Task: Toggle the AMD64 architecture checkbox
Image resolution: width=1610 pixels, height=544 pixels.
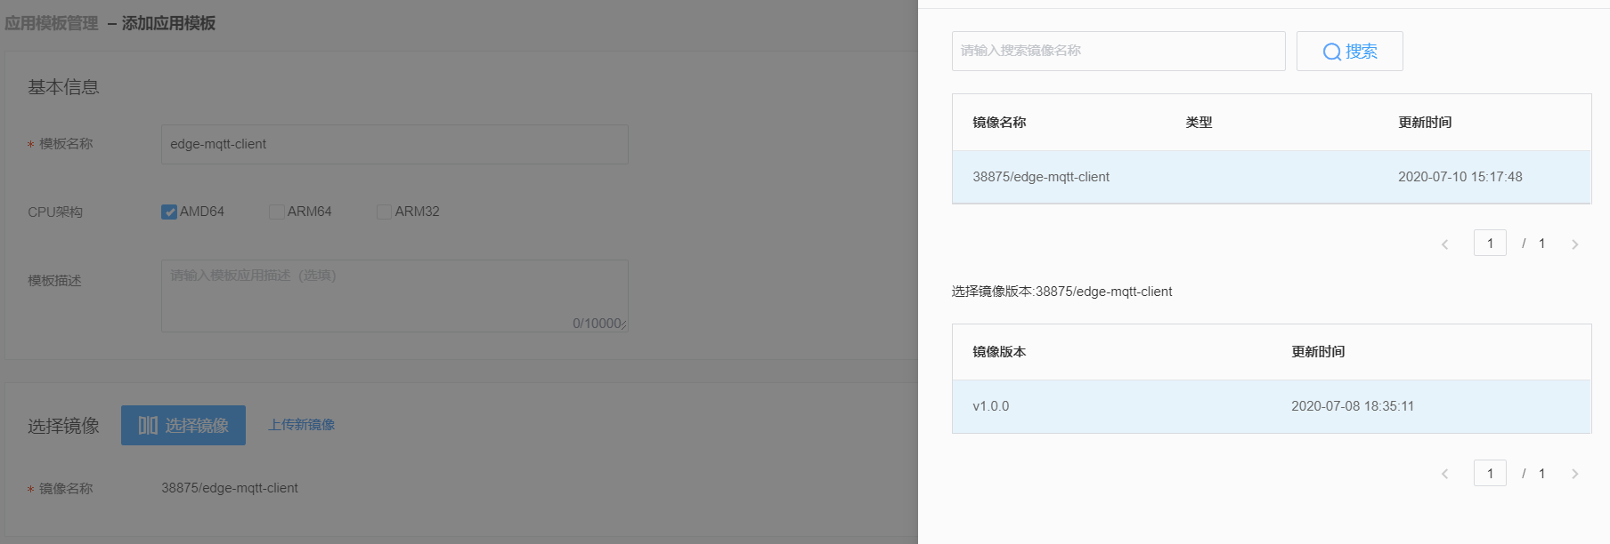Action: [169, 212]
